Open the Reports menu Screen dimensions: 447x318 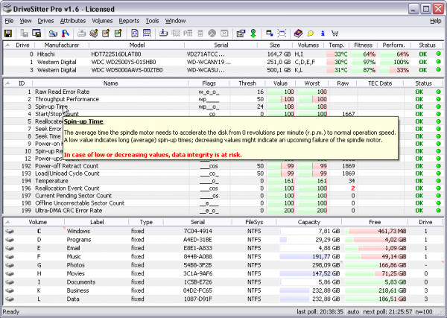(x=128, y=21)
